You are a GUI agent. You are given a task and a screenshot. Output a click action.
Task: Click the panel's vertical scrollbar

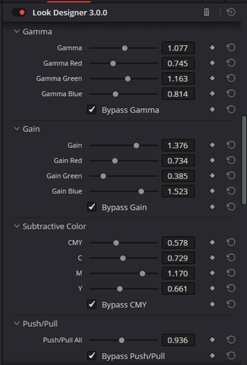(244, 160)
